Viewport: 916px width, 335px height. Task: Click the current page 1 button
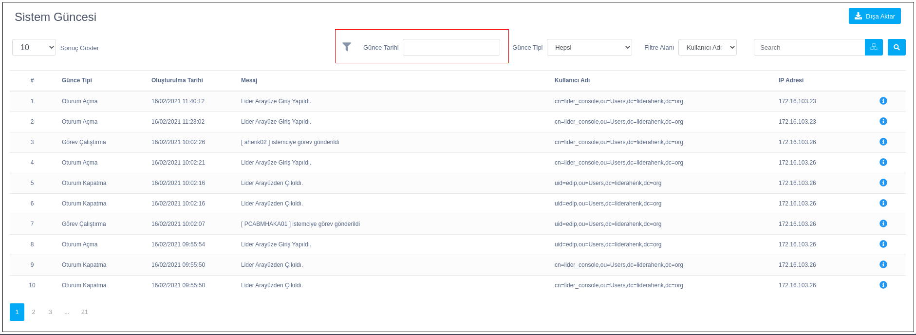[17, 312]
